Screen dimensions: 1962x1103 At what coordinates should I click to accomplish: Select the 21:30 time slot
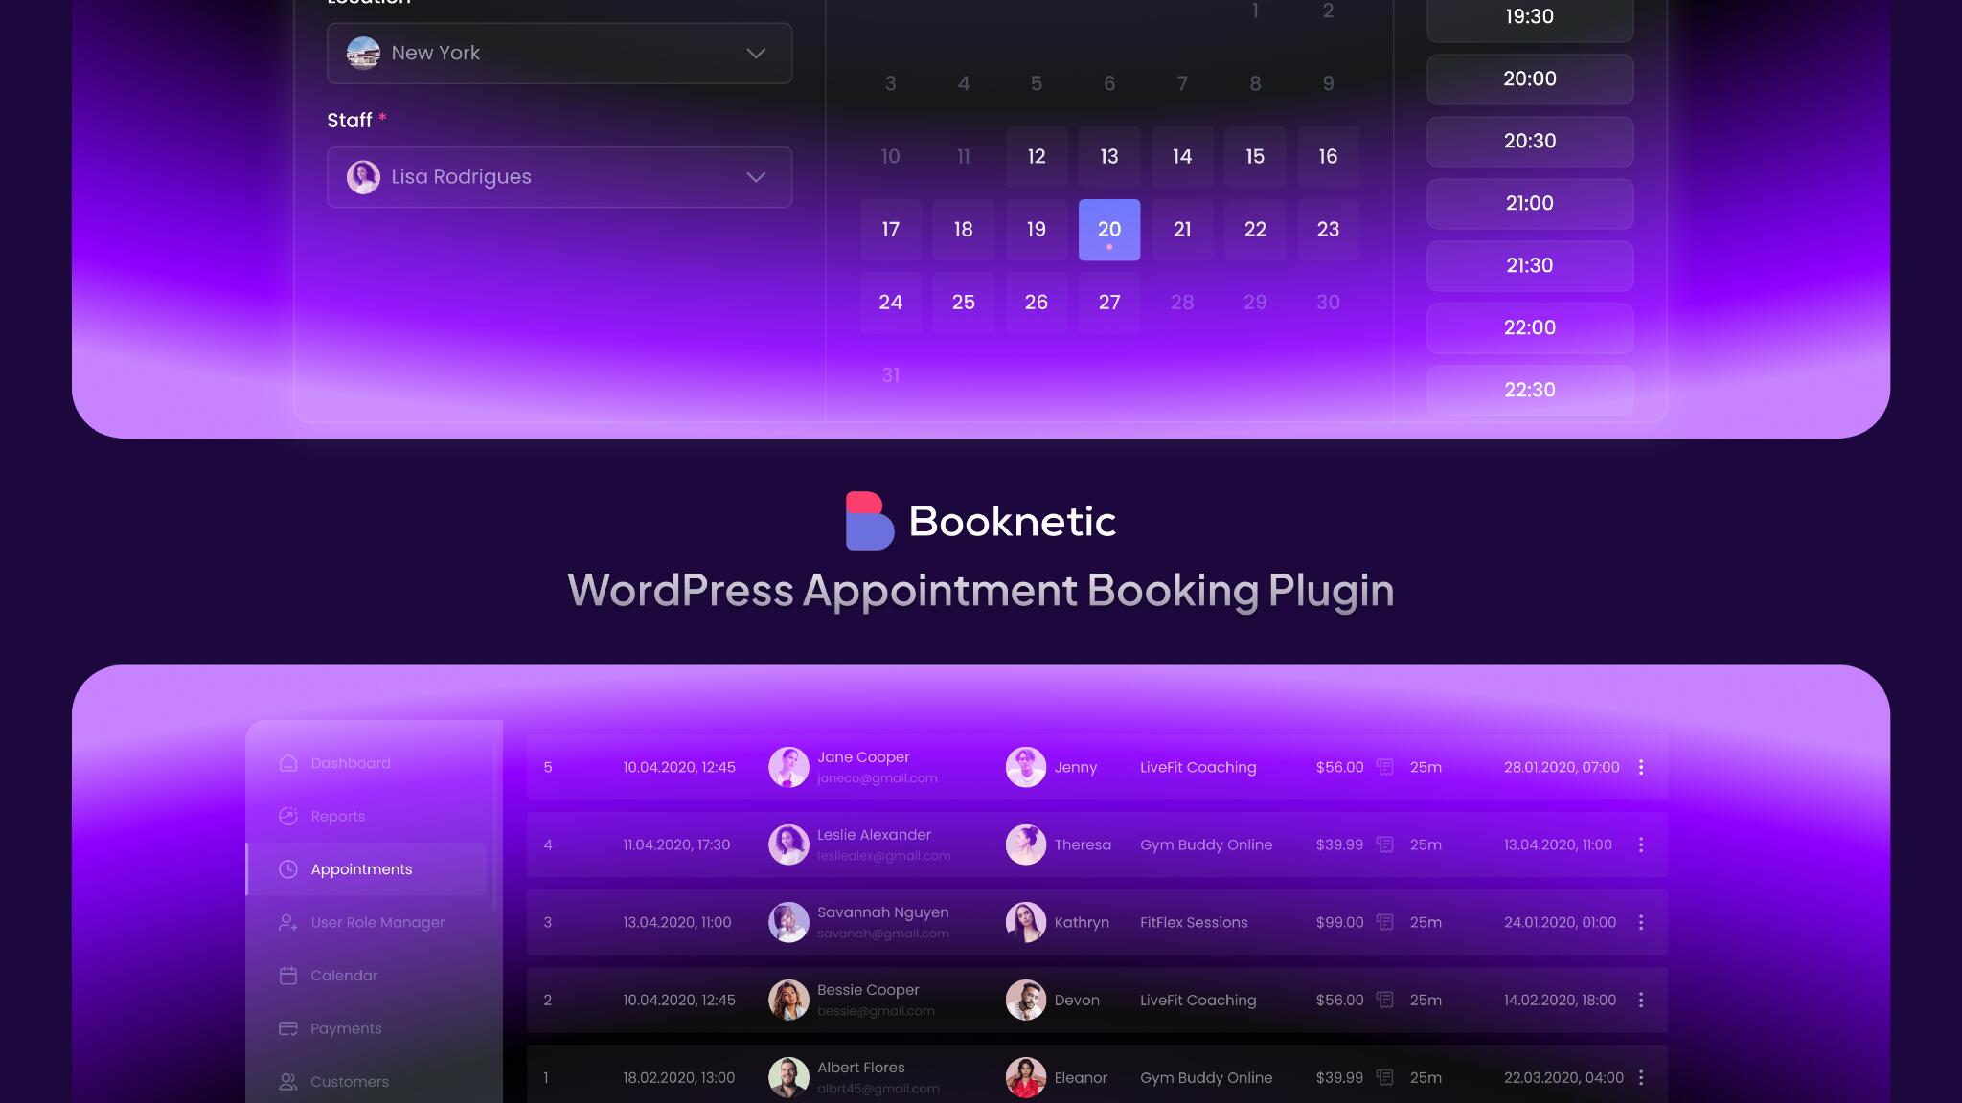click(1530, 266)
